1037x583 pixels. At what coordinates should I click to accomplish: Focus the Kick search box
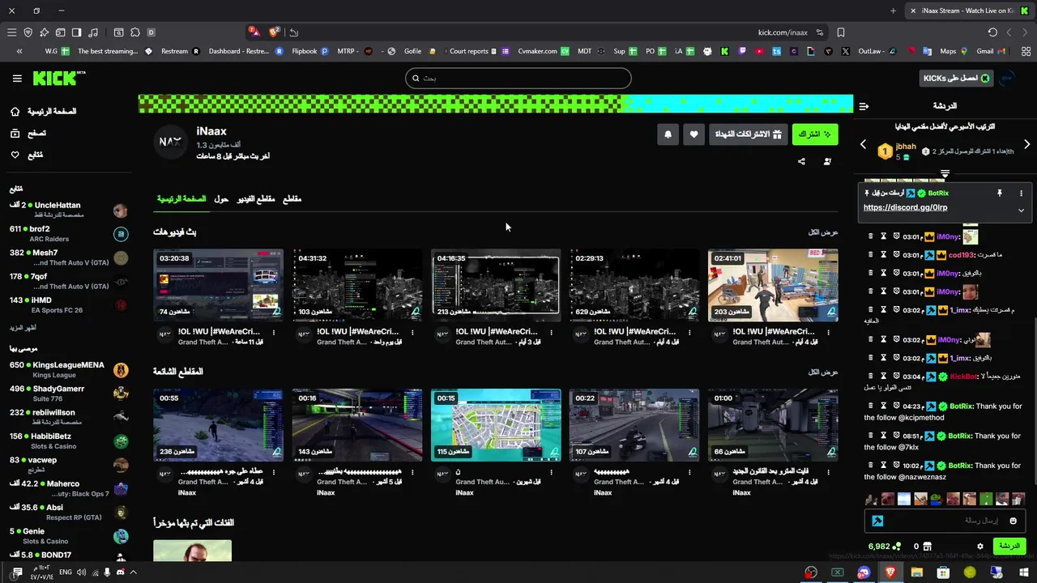[518, 79]
